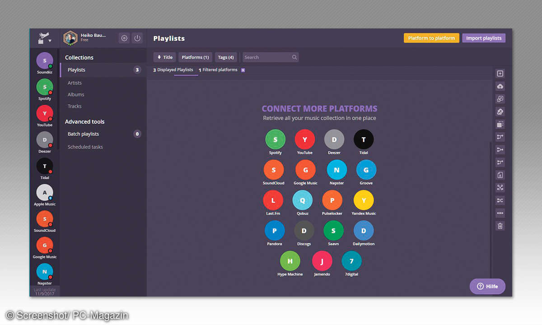Change sort order with the Title button
Image resolution: width=542 pixels, height=325 pixels.
coord(165,57)
